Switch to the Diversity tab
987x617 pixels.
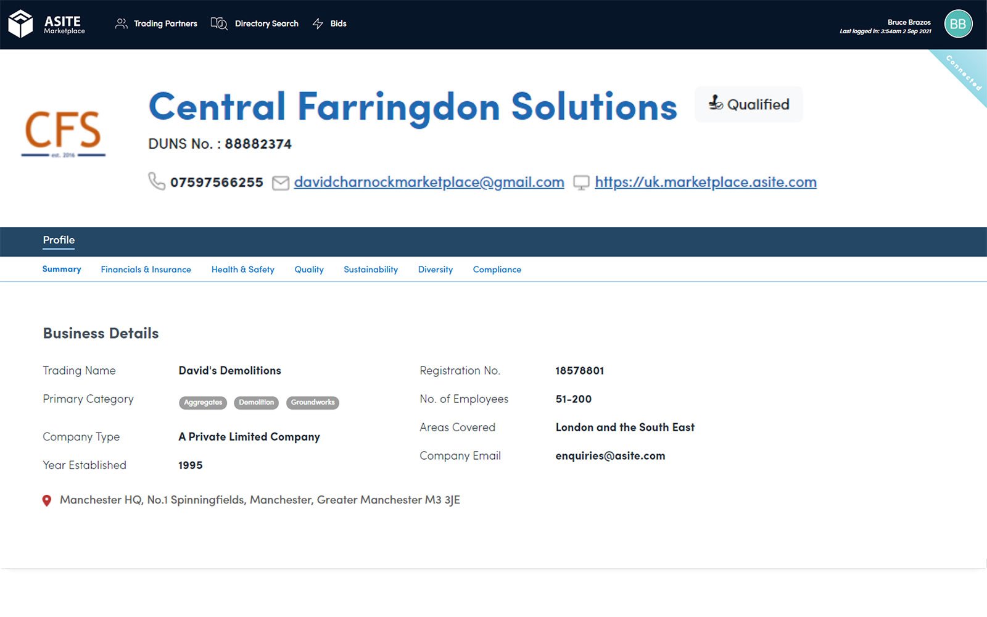point(436,270)
